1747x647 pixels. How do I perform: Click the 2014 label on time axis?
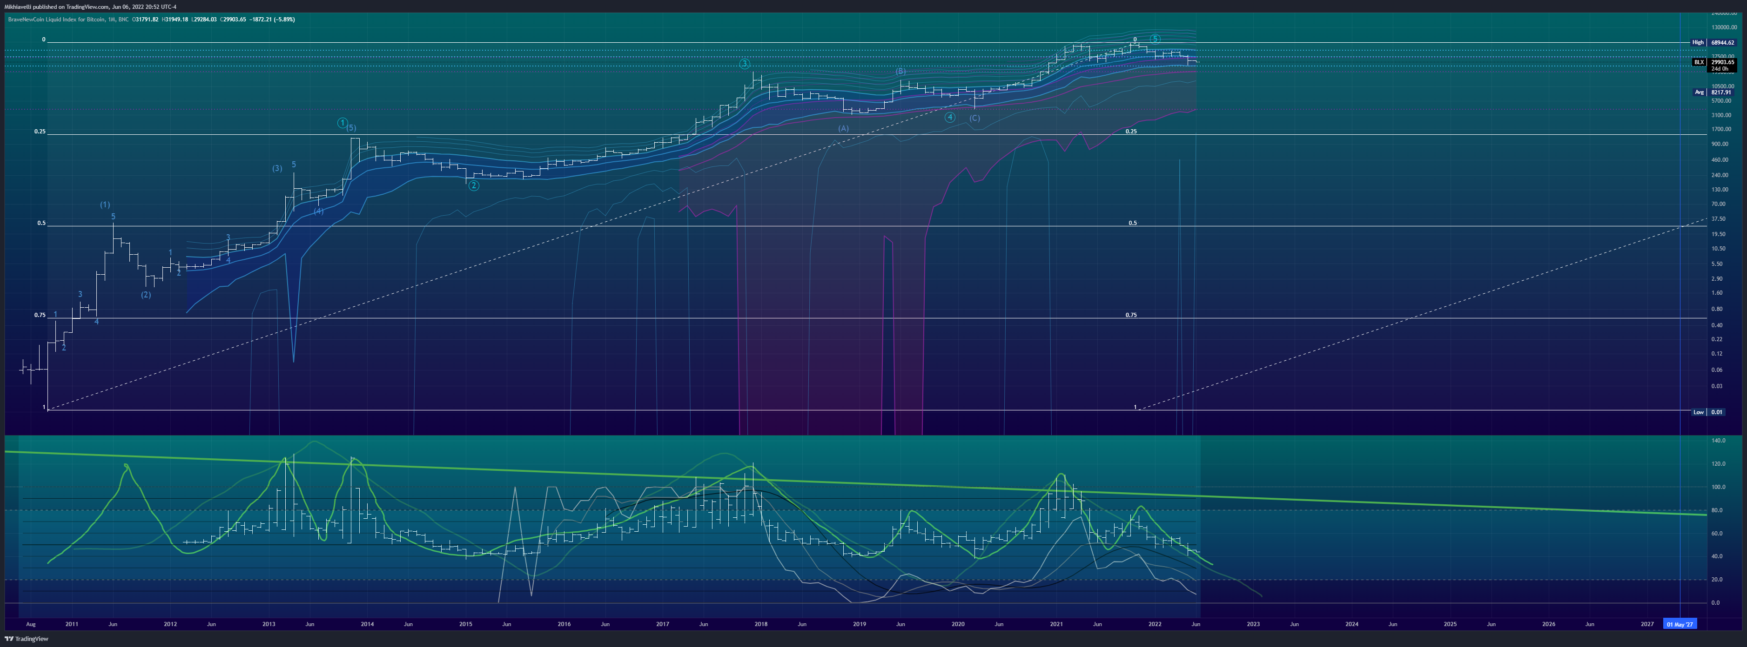pos(367,624)
